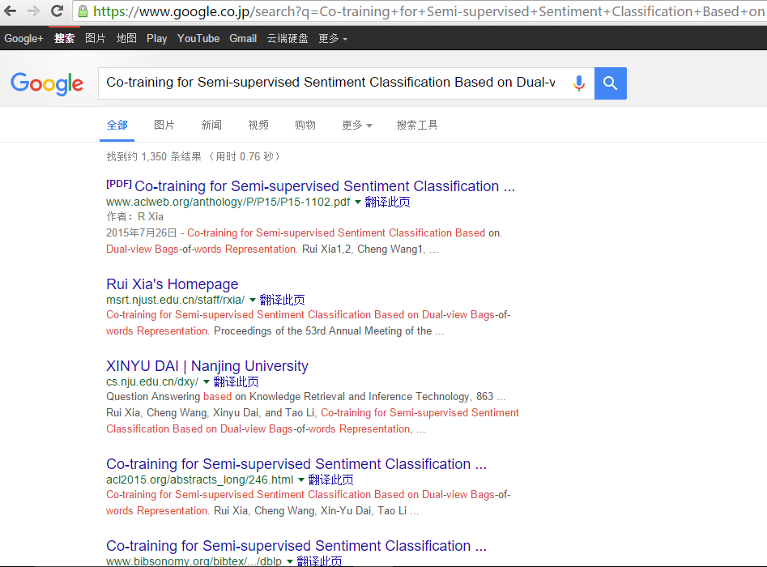This screenshot has width=767, height=567.
Task: Reload the page with the refresh icon
Action: pos(58,11)
